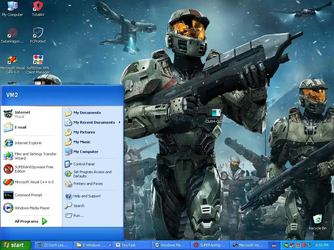Open Set Program Access and Defaults

[93, 174]
